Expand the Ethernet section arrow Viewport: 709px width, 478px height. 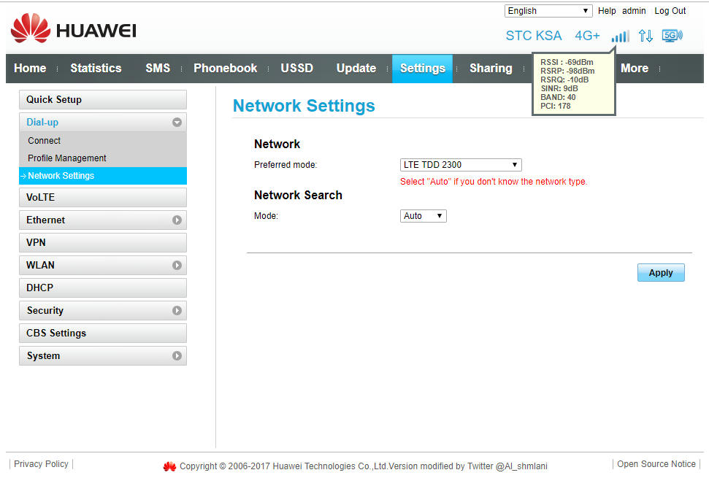(x=177, y=220)
